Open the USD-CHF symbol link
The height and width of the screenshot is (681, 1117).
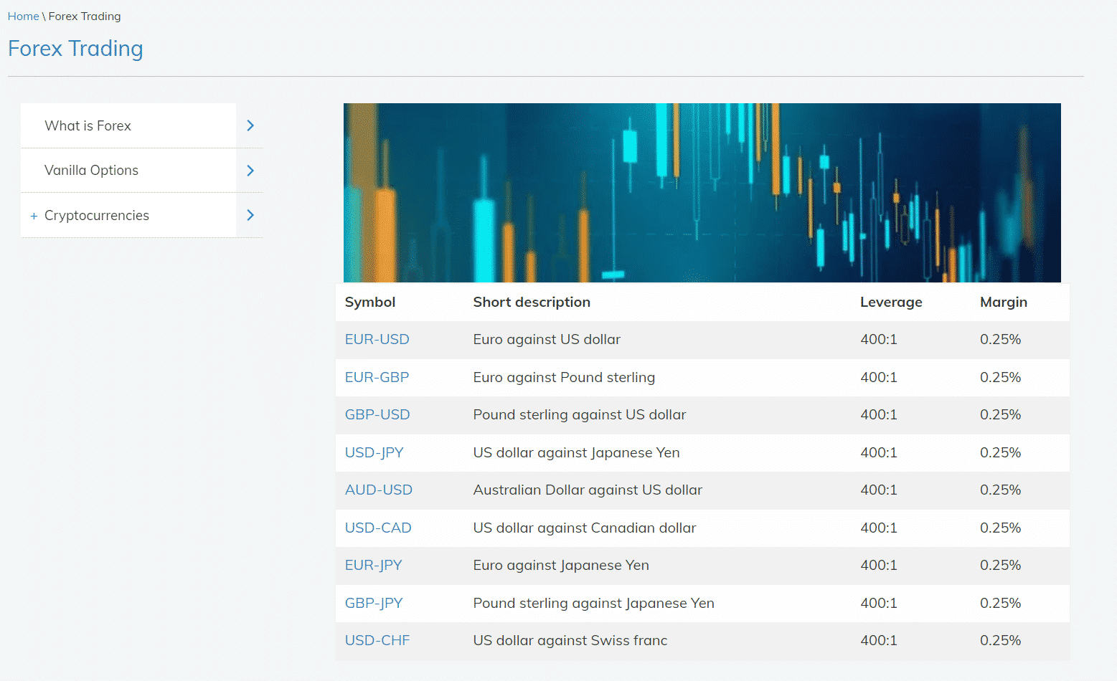tap(377, 641)
